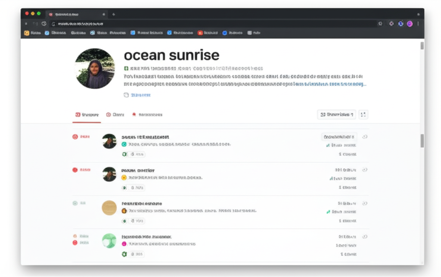441x277 pixels.
Task: Click the green verified badge under the profile name
Action: (125, 68)
